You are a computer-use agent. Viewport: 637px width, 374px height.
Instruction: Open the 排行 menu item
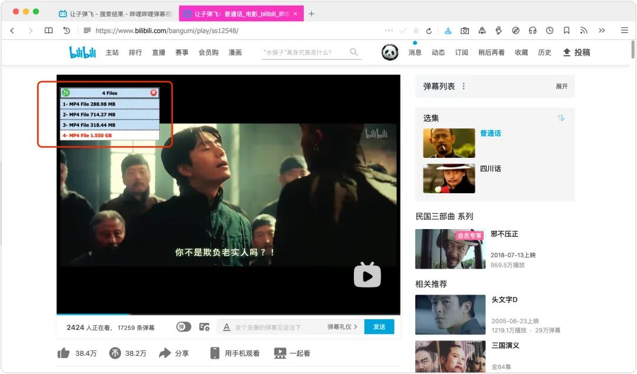pos(135,52)
